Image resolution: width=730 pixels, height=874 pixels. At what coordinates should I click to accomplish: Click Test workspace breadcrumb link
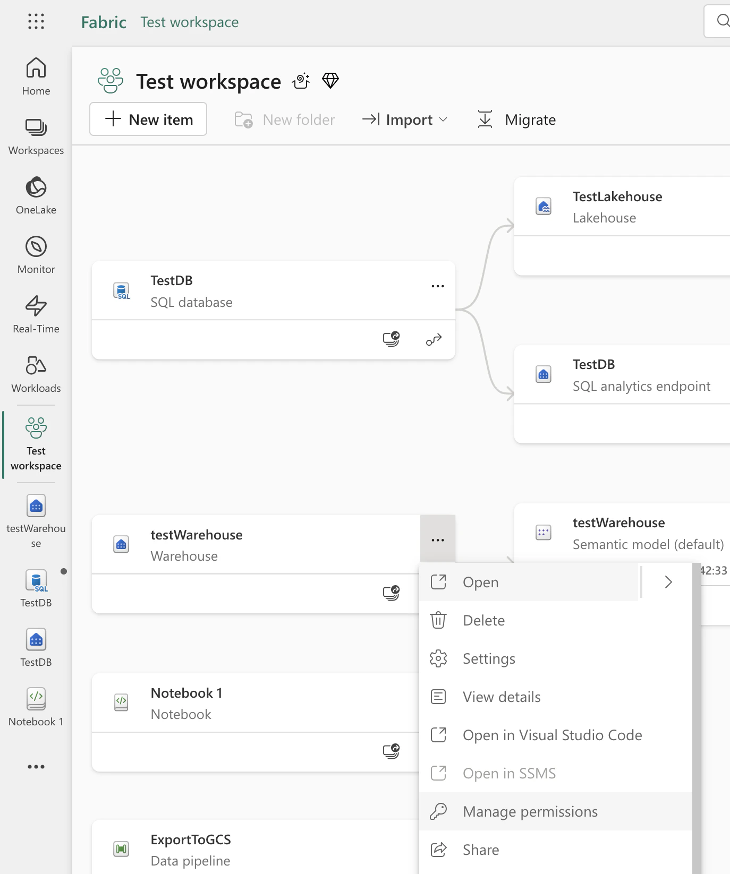[x=190, y=22]
